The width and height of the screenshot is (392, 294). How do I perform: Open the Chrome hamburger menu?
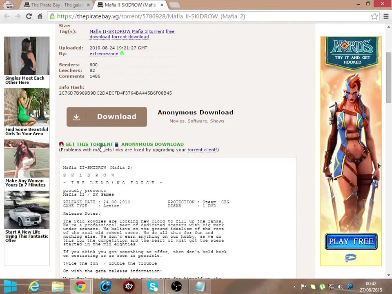click(x=386, y=16)
